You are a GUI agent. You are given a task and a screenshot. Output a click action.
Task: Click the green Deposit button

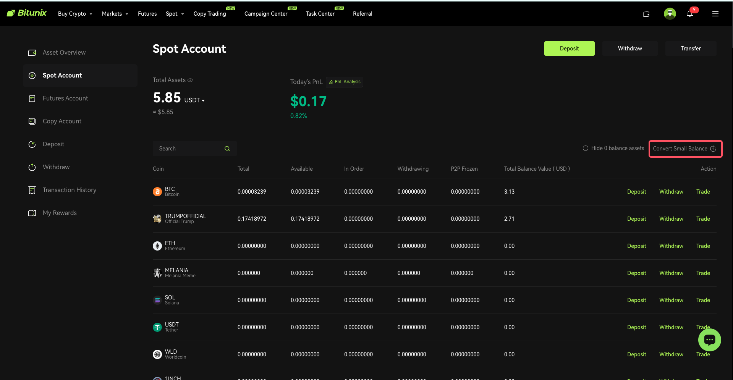click(x=569, y=49)
